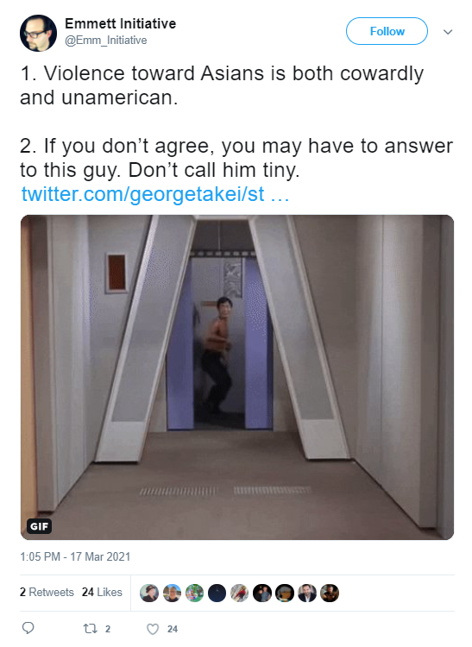Open the last liker avatar in row
This screenshot has width=472, height=647.
(330, 593)
